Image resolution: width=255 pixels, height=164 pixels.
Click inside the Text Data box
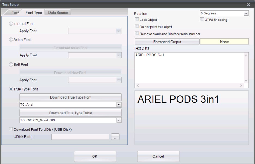coord(189,68)
